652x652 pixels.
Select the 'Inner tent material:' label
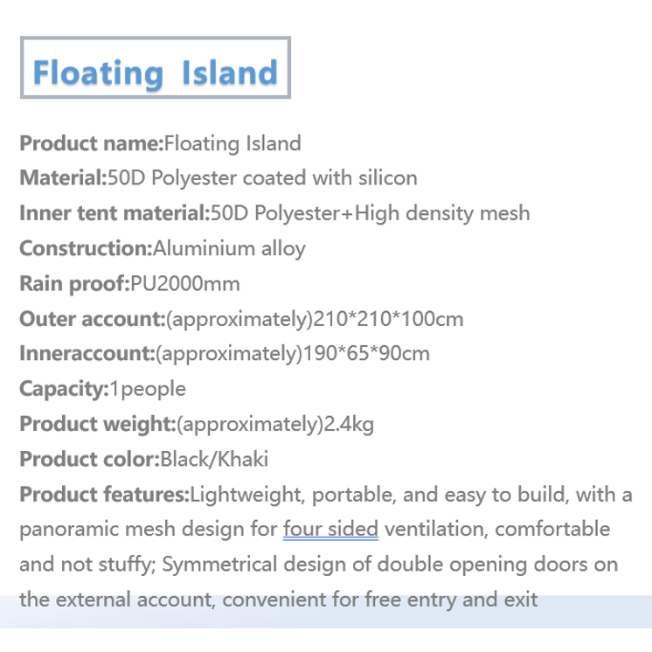115,213
